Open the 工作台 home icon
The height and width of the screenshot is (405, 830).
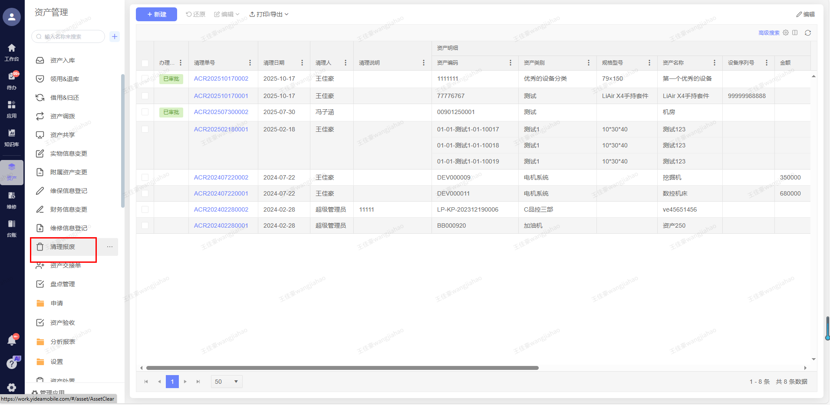pyautogui.click(x=12, y=52)
